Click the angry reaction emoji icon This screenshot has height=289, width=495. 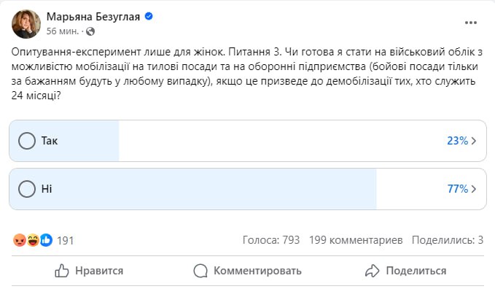20,240
